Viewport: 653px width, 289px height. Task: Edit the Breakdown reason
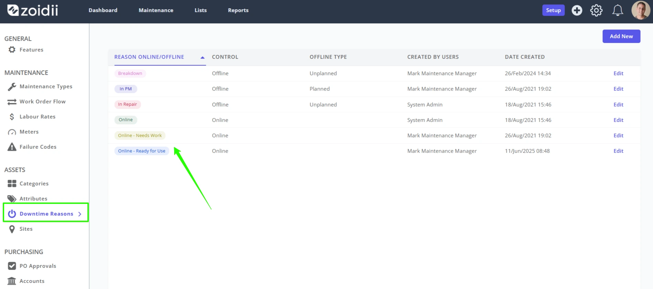618,73
